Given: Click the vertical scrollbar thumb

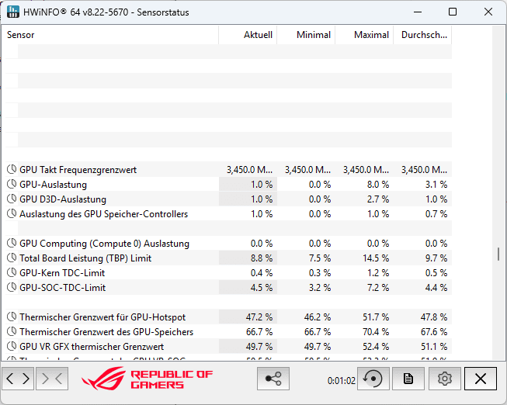Looking at the screenshot, I should click(x=498, y=254).
